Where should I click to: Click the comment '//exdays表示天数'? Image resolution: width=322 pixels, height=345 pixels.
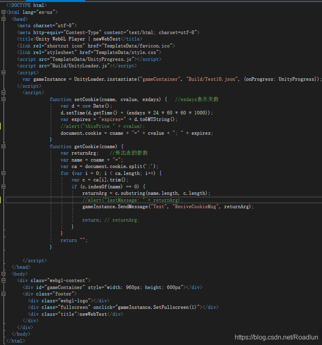tap(197, 99)
